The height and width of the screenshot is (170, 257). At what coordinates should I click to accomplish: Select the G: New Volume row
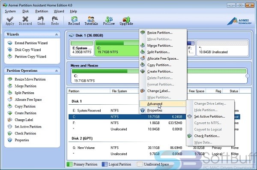coord(154,148)
